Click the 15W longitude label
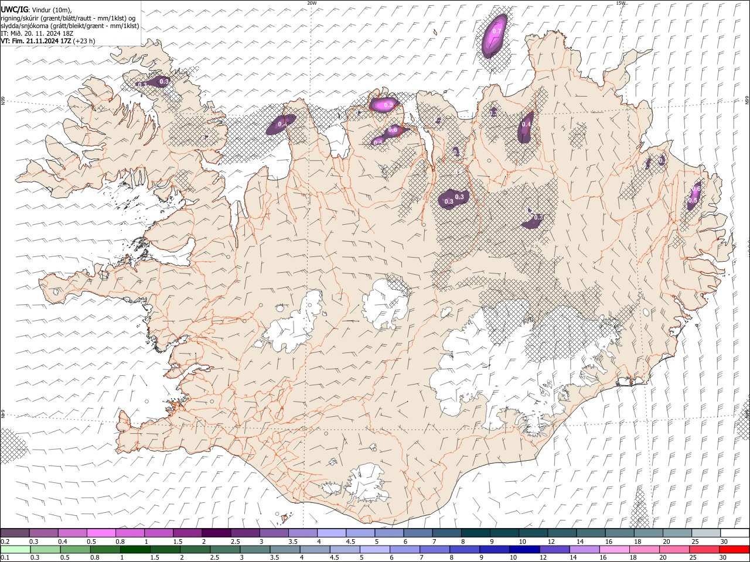This screenshot has height=562, width=750. click(x=621, y=3)
